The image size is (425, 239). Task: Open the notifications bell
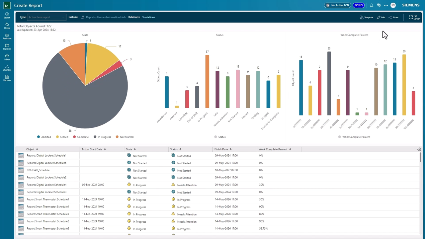[x=372, y=5]
